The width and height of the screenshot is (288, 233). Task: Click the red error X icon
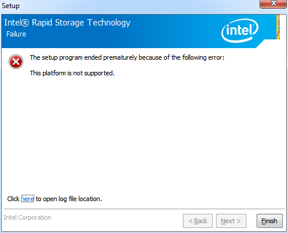[x=16, y=62]
